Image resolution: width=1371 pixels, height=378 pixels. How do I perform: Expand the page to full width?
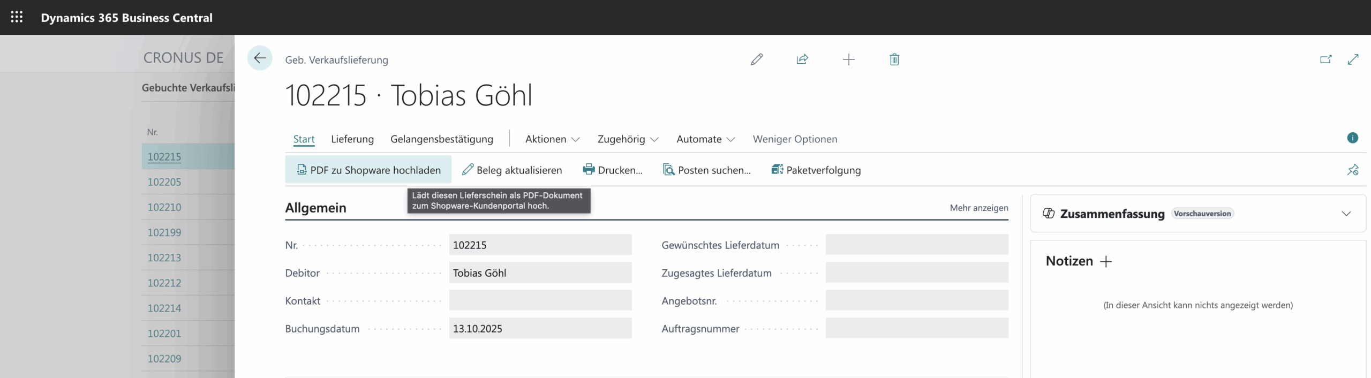(x=1353, y=59)
